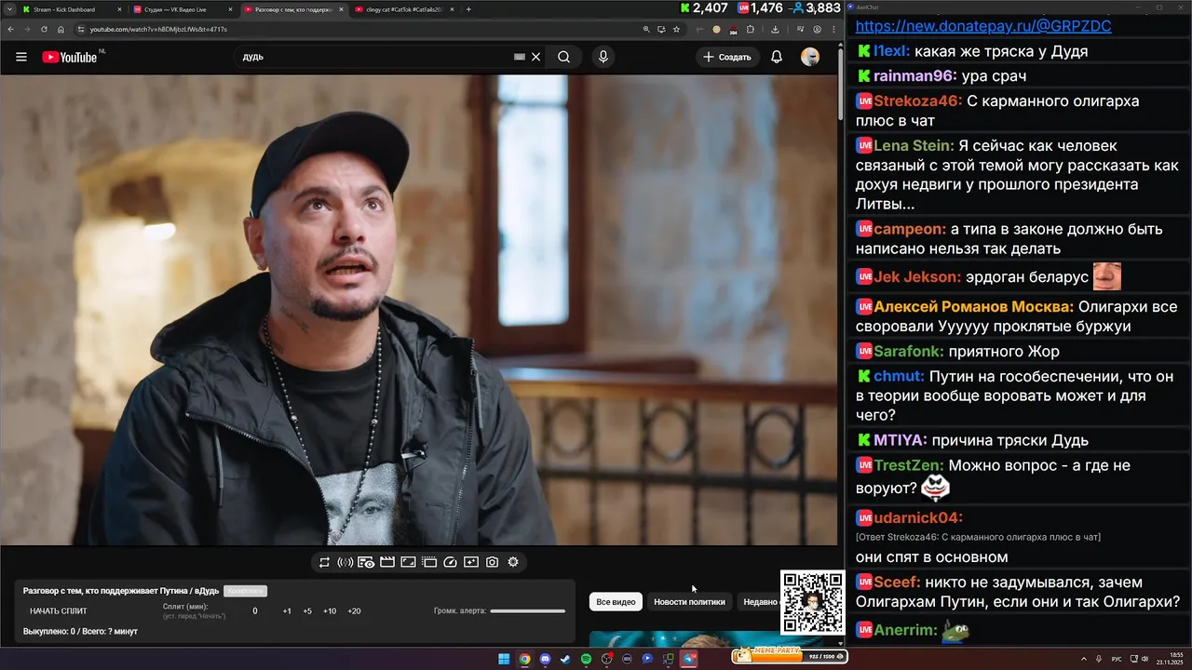
Task: Open browser extensions puzzle icon
Action: tap(751, 29)
